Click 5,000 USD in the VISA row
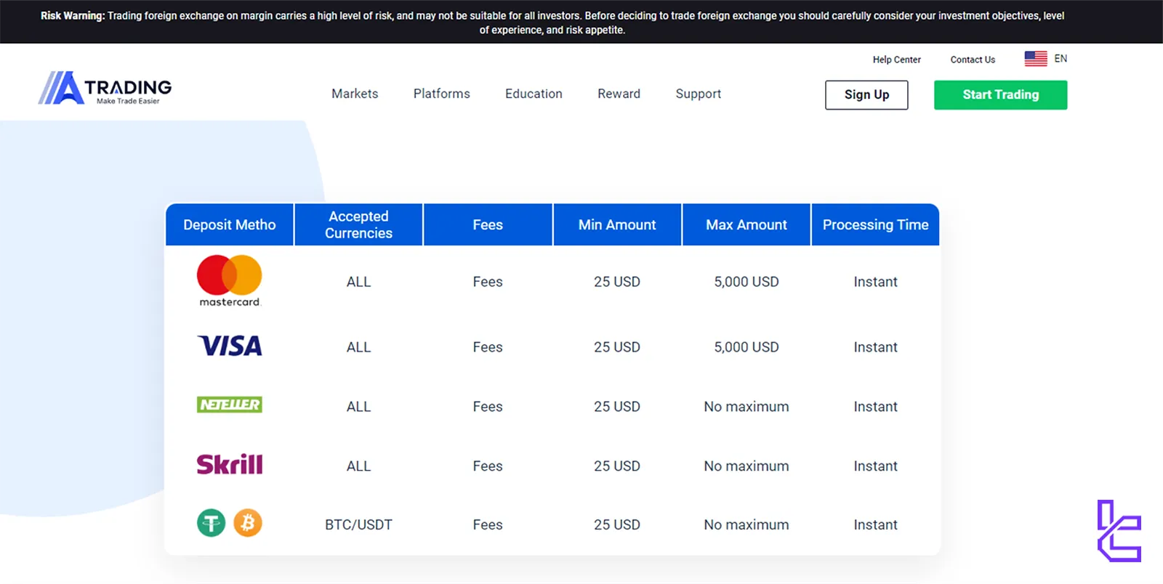 (747, 347)
